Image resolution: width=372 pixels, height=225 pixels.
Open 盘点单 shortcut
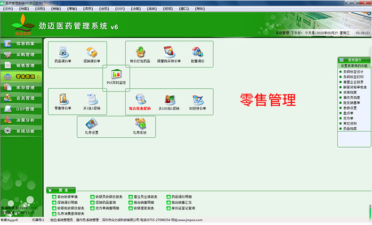click(348, 113)
